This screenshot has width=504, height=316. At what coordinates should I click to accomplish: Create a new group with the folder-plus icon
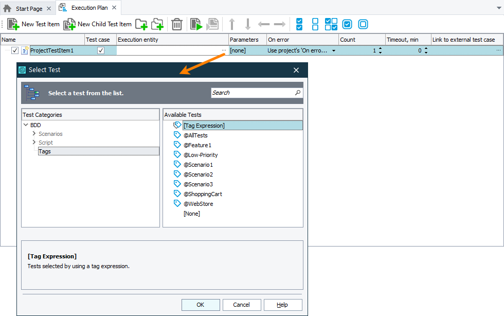(x=141, y=24)
